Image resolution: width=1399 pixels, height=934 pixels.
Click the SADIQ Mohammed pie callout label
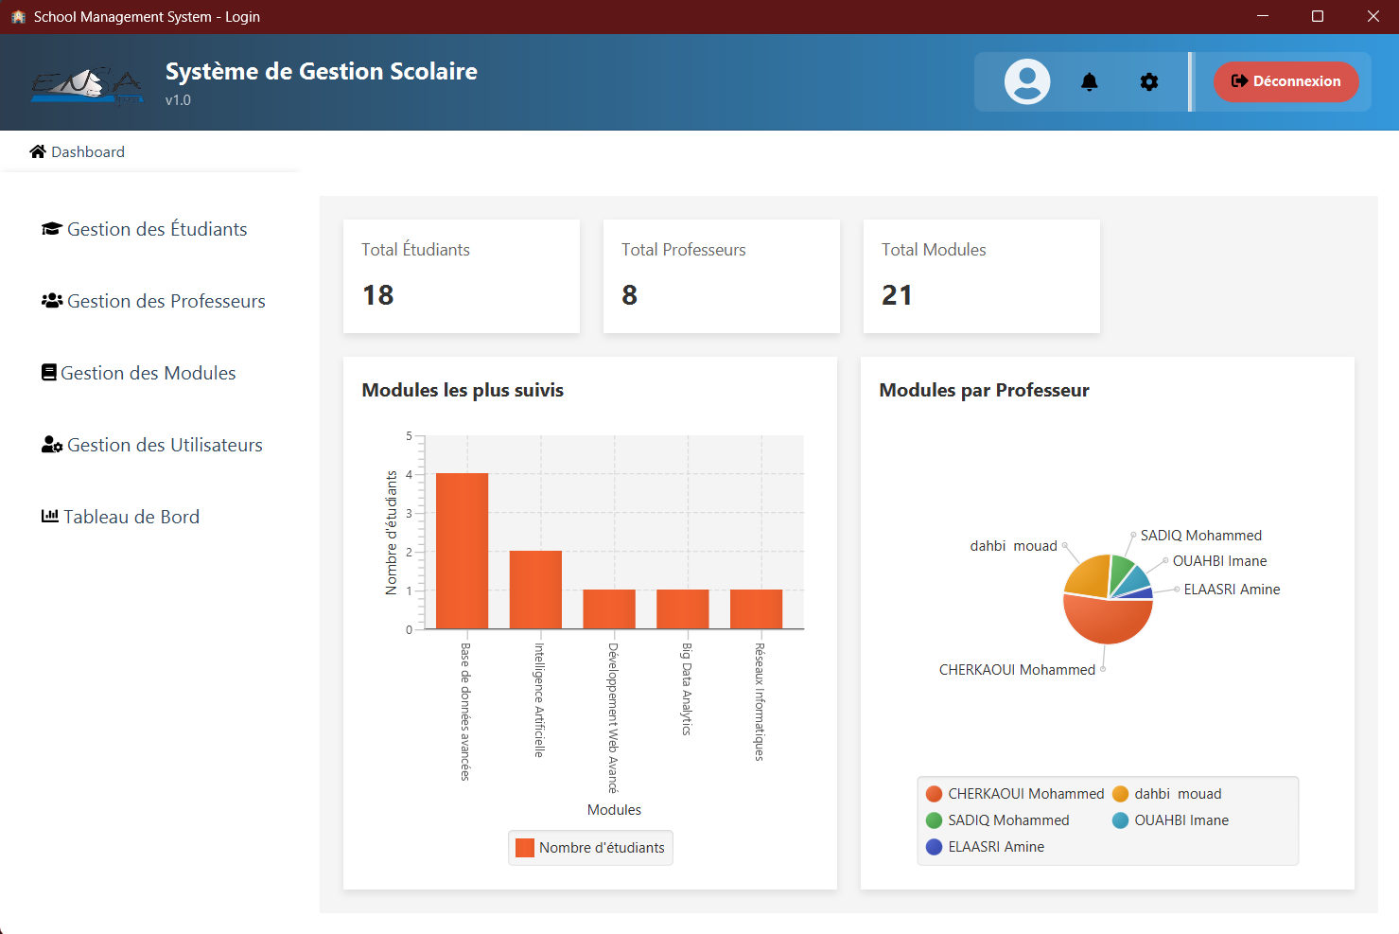pyautogui.click(x=1201, y=536)
